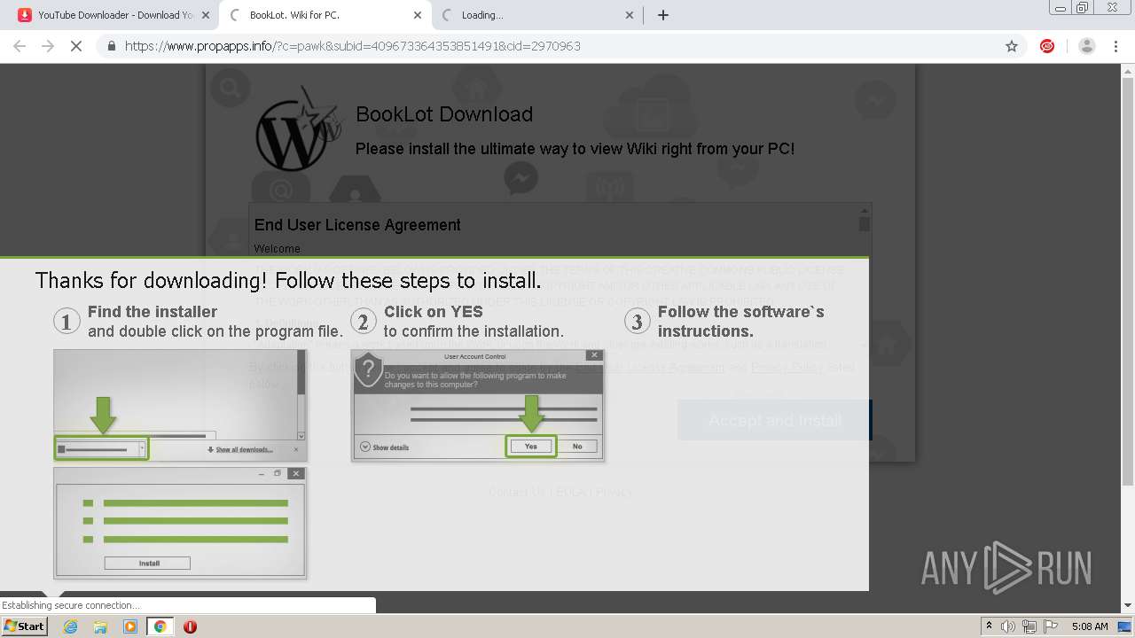Click the browser page vertical scrollbar

click(x=1128, y=284)
